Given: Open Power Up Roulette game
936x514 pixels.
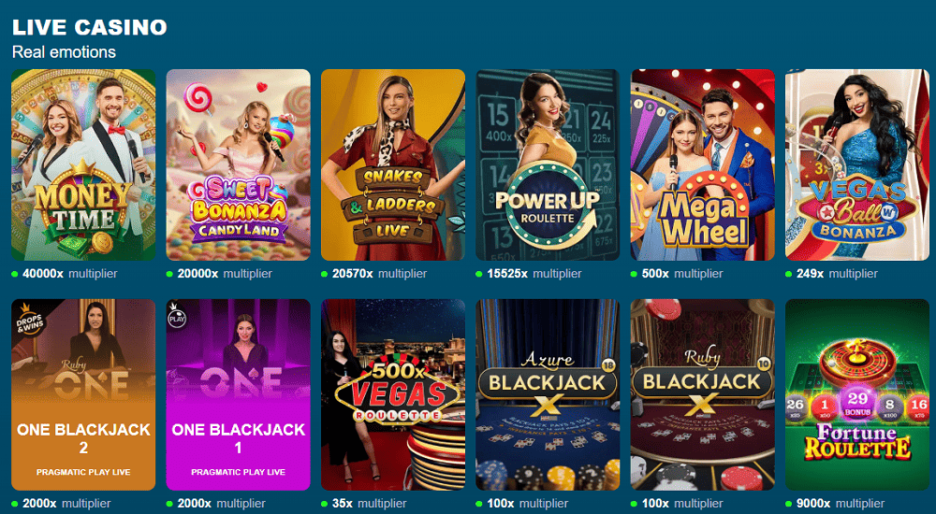Looking at the screenshot, I should [x=548, y=165].
